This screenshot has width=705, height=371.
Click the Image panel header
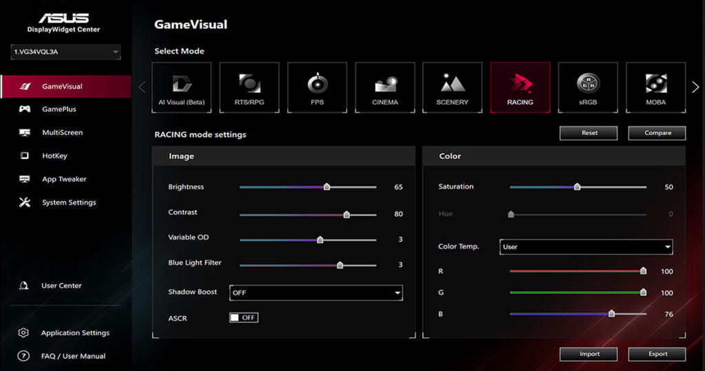click(x=284, y=156)
